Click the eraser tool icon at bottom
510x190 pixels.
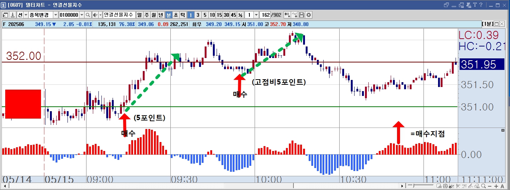(x=477, y=186)
